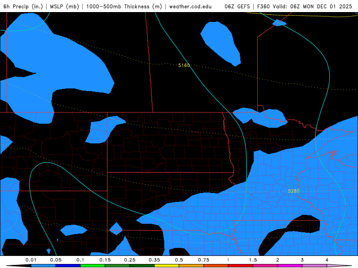Click 'Valid: 06Z MON DEC 01 2025' text
Image resolution: width=358 pixels, height=268 pixels.
tap(312, 6)
